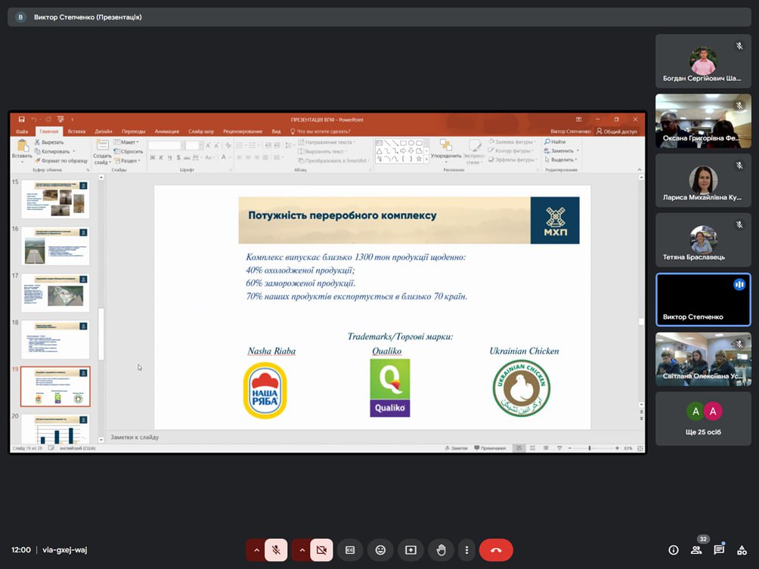The image size is (759, 569).
Task: Open chat with everyone panel
Action: pyautogui.click(x=719, y=550)
